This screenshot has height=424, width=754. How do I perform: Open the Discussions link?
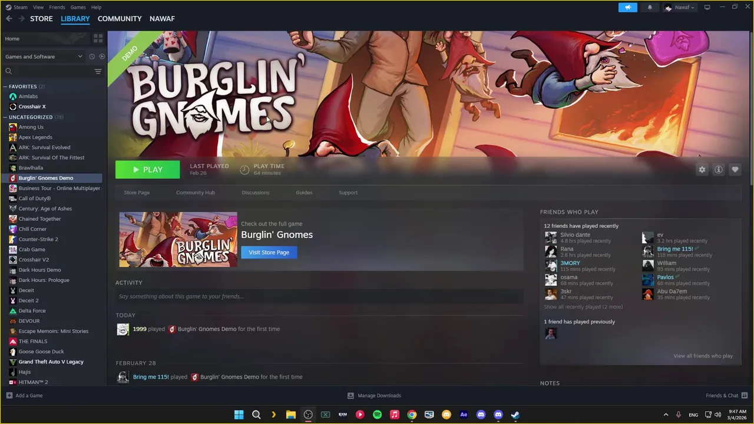click(x=256, y=193)
